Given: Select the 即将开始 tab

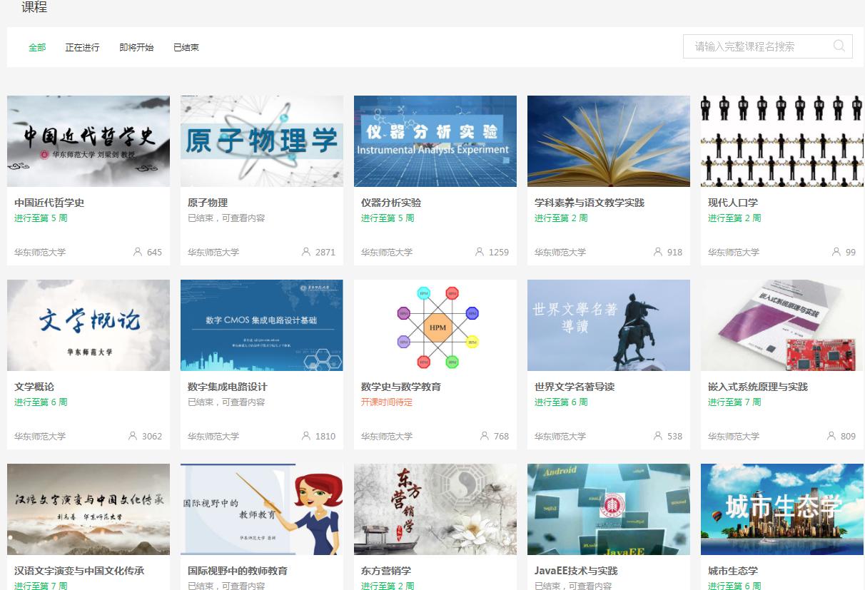Looking at the screenshot, I should click(136, 47).
